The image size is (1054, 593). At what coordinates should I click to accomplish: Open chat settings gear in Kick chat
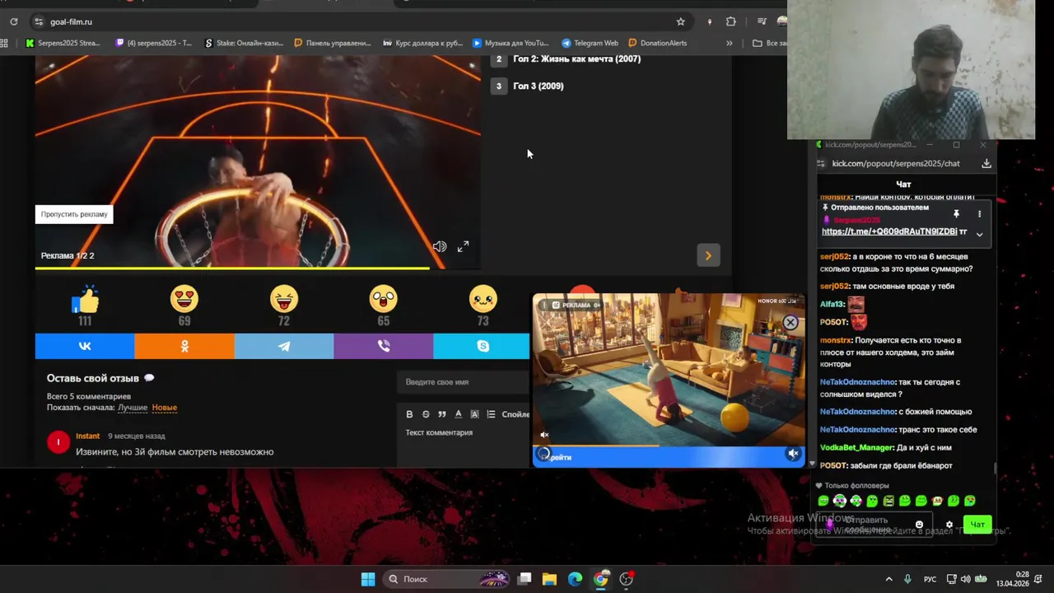(949, 525)
